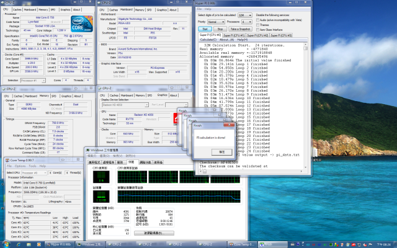Click the Stop button in Hyper PI
The image size is (397, 248).
tap(220, 29)
